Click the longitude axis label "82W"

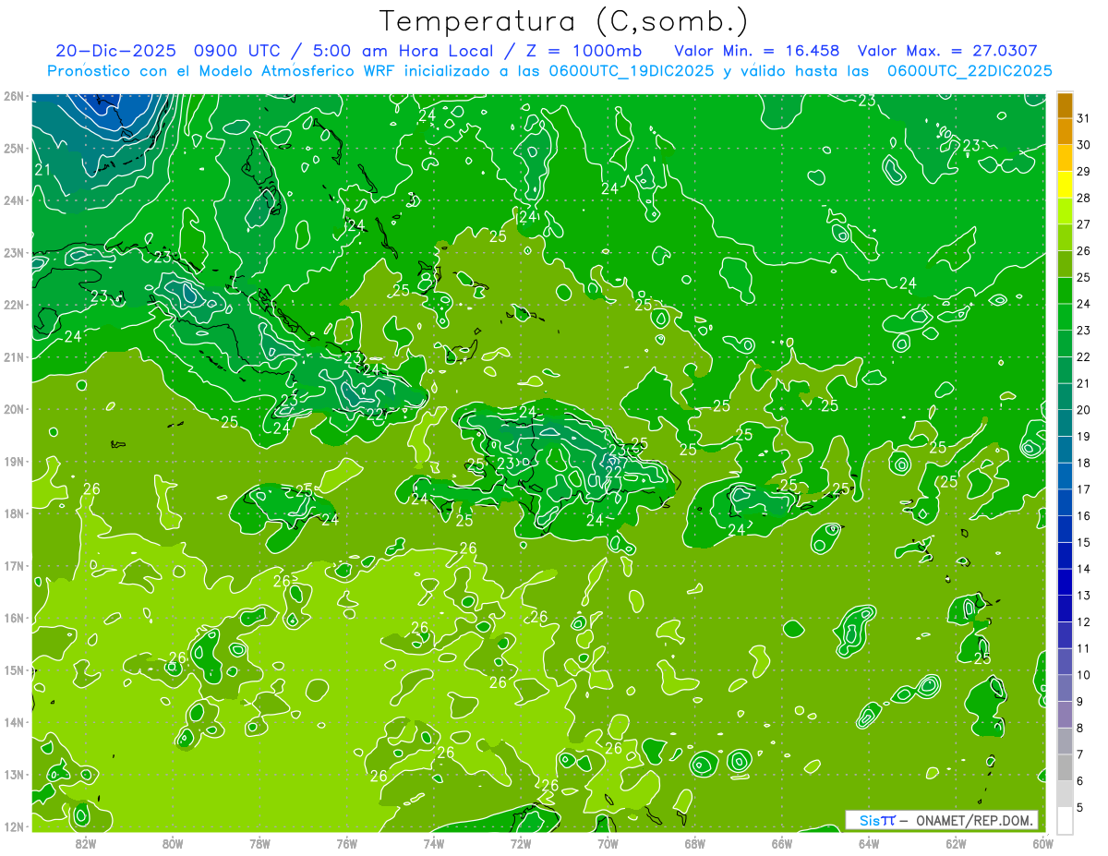click(x=85, y=843)
